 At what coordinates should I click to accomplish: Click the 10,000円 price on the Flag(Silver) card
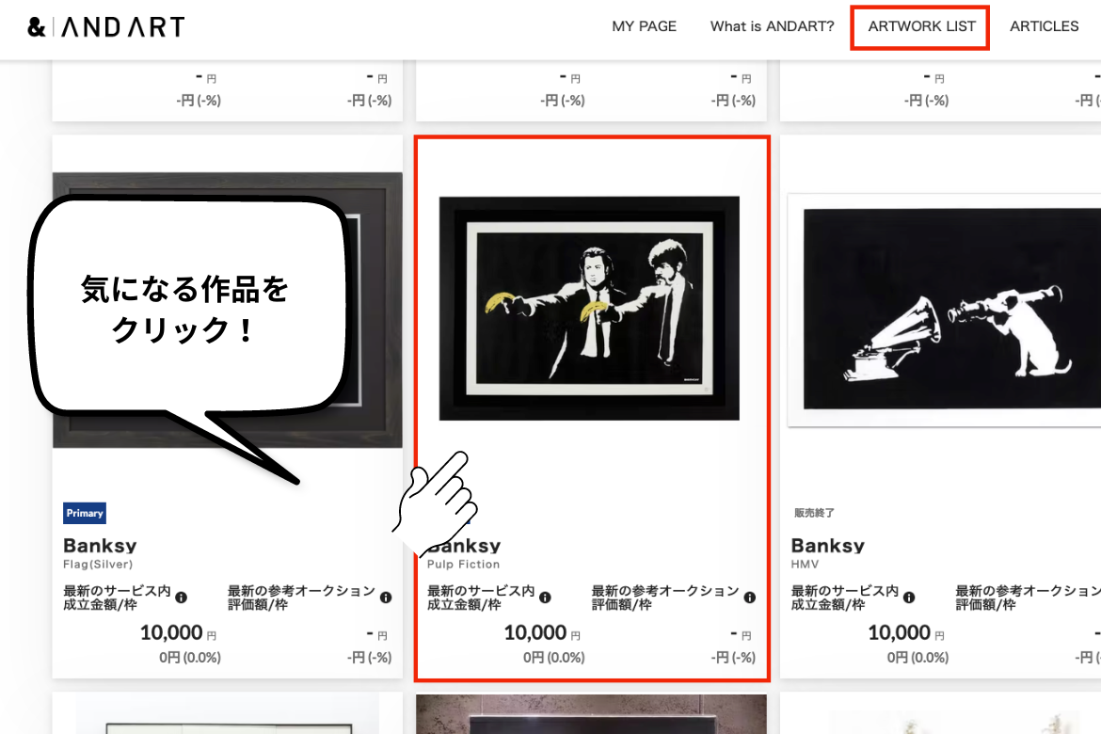tap(179, 633)
